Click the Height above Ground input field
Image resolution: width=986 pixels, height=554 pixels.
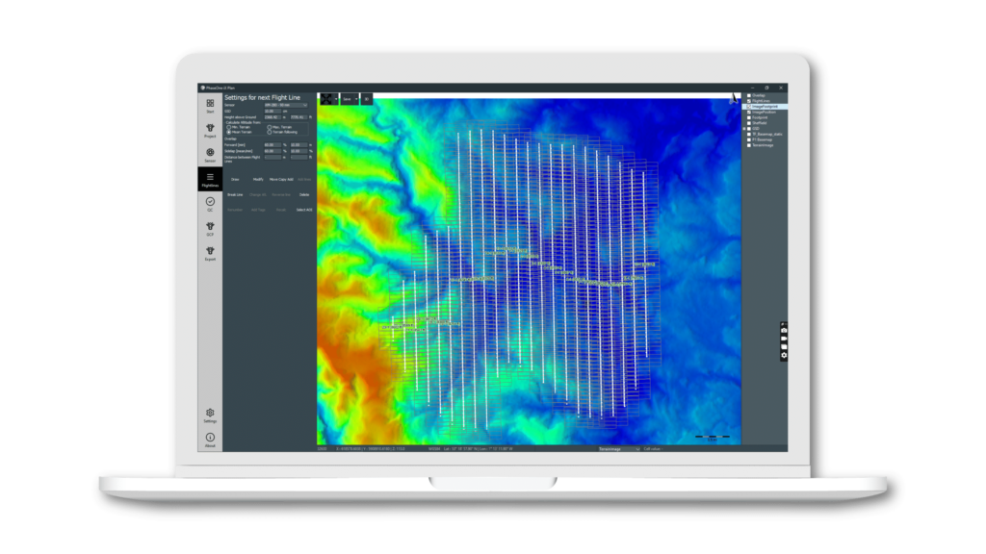[272, 117]
